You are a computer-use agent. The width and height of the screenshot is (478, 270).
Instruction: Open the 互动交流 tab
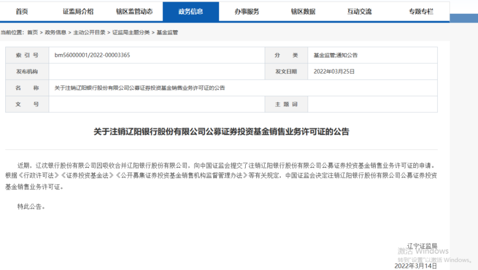(359, 11)
